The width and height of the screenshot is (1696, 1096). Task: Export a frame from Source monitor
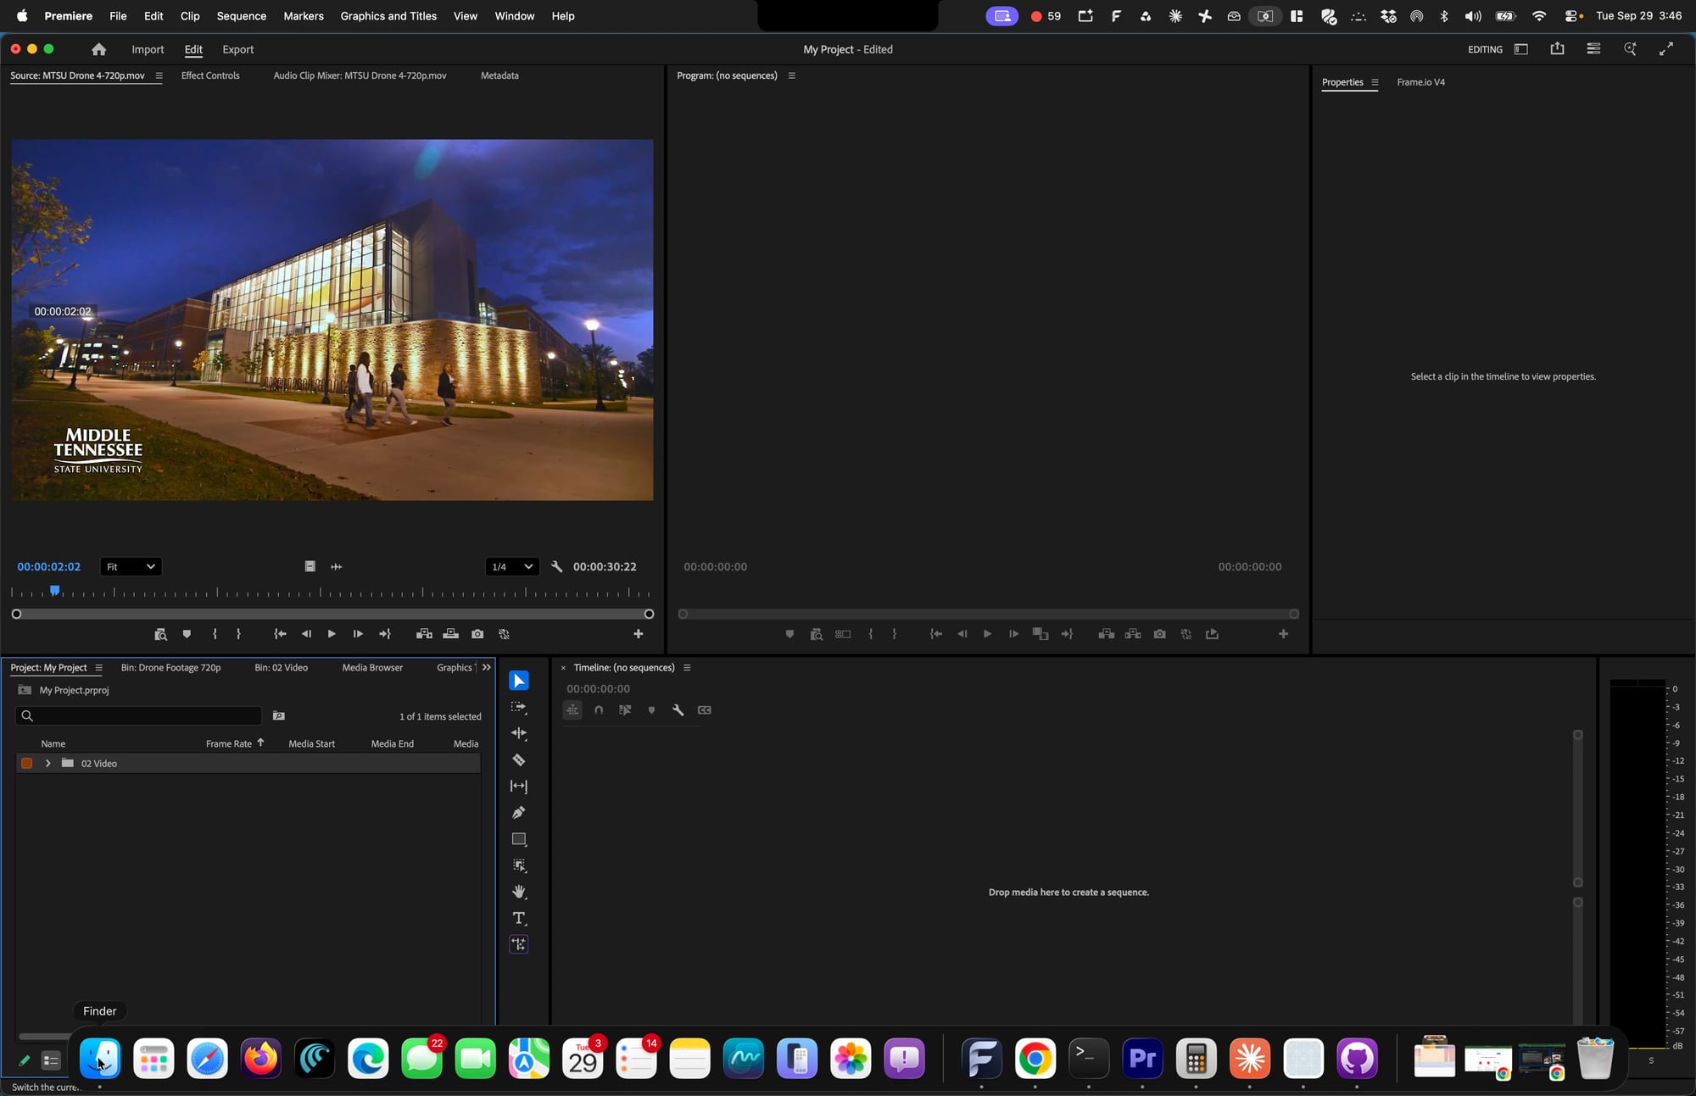(x=477, y=634)
